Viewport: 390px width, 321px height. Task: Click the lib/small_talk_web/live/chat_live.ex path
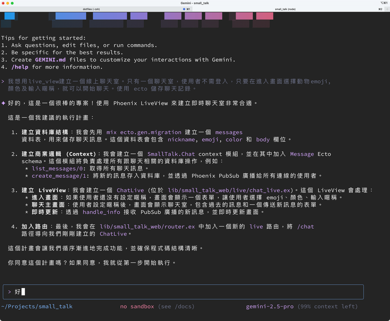(229, 190)
